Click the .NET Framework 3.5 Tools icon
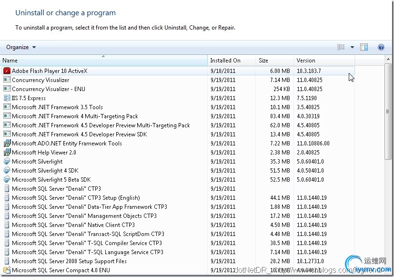The width and height of the screenshot is (394, 277). (x=7, y=107)
